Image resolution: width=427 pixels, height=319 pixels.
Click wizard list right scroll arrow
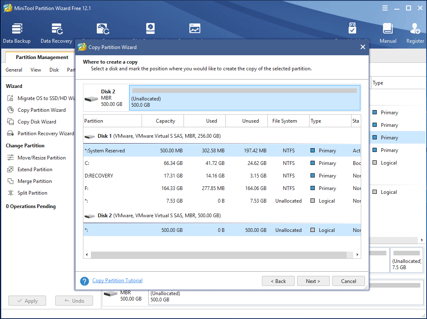tap(357, 255)
